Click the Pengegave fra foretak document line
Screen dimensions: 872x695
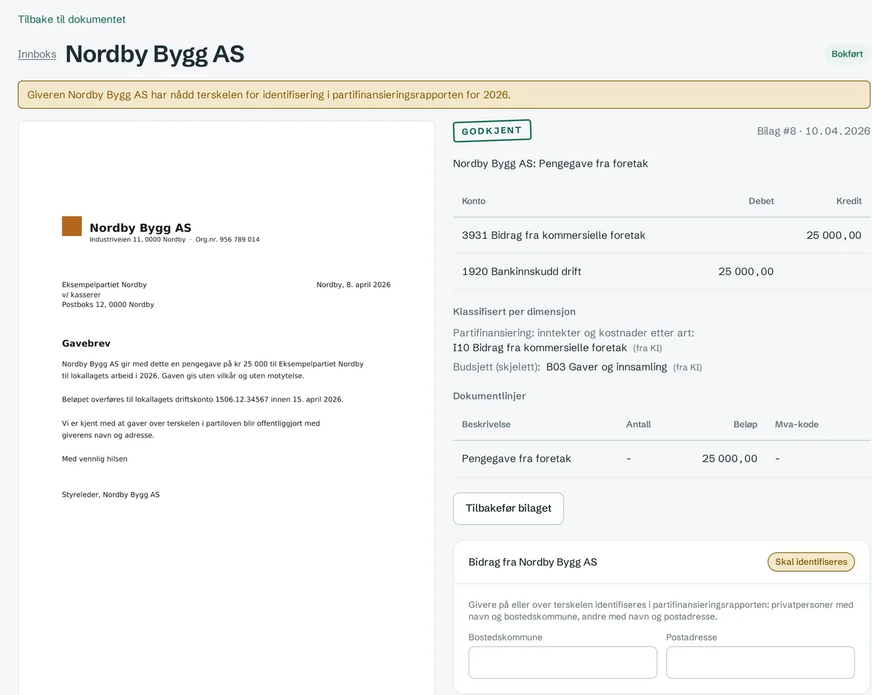click(x=661, y=459)
